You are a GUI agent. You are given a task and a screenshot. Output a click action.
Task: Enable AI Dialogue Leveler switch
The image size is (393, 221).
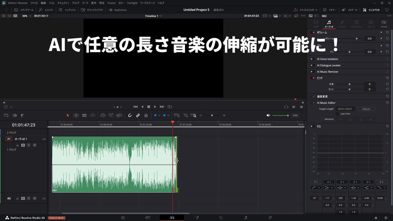(313, 65)
